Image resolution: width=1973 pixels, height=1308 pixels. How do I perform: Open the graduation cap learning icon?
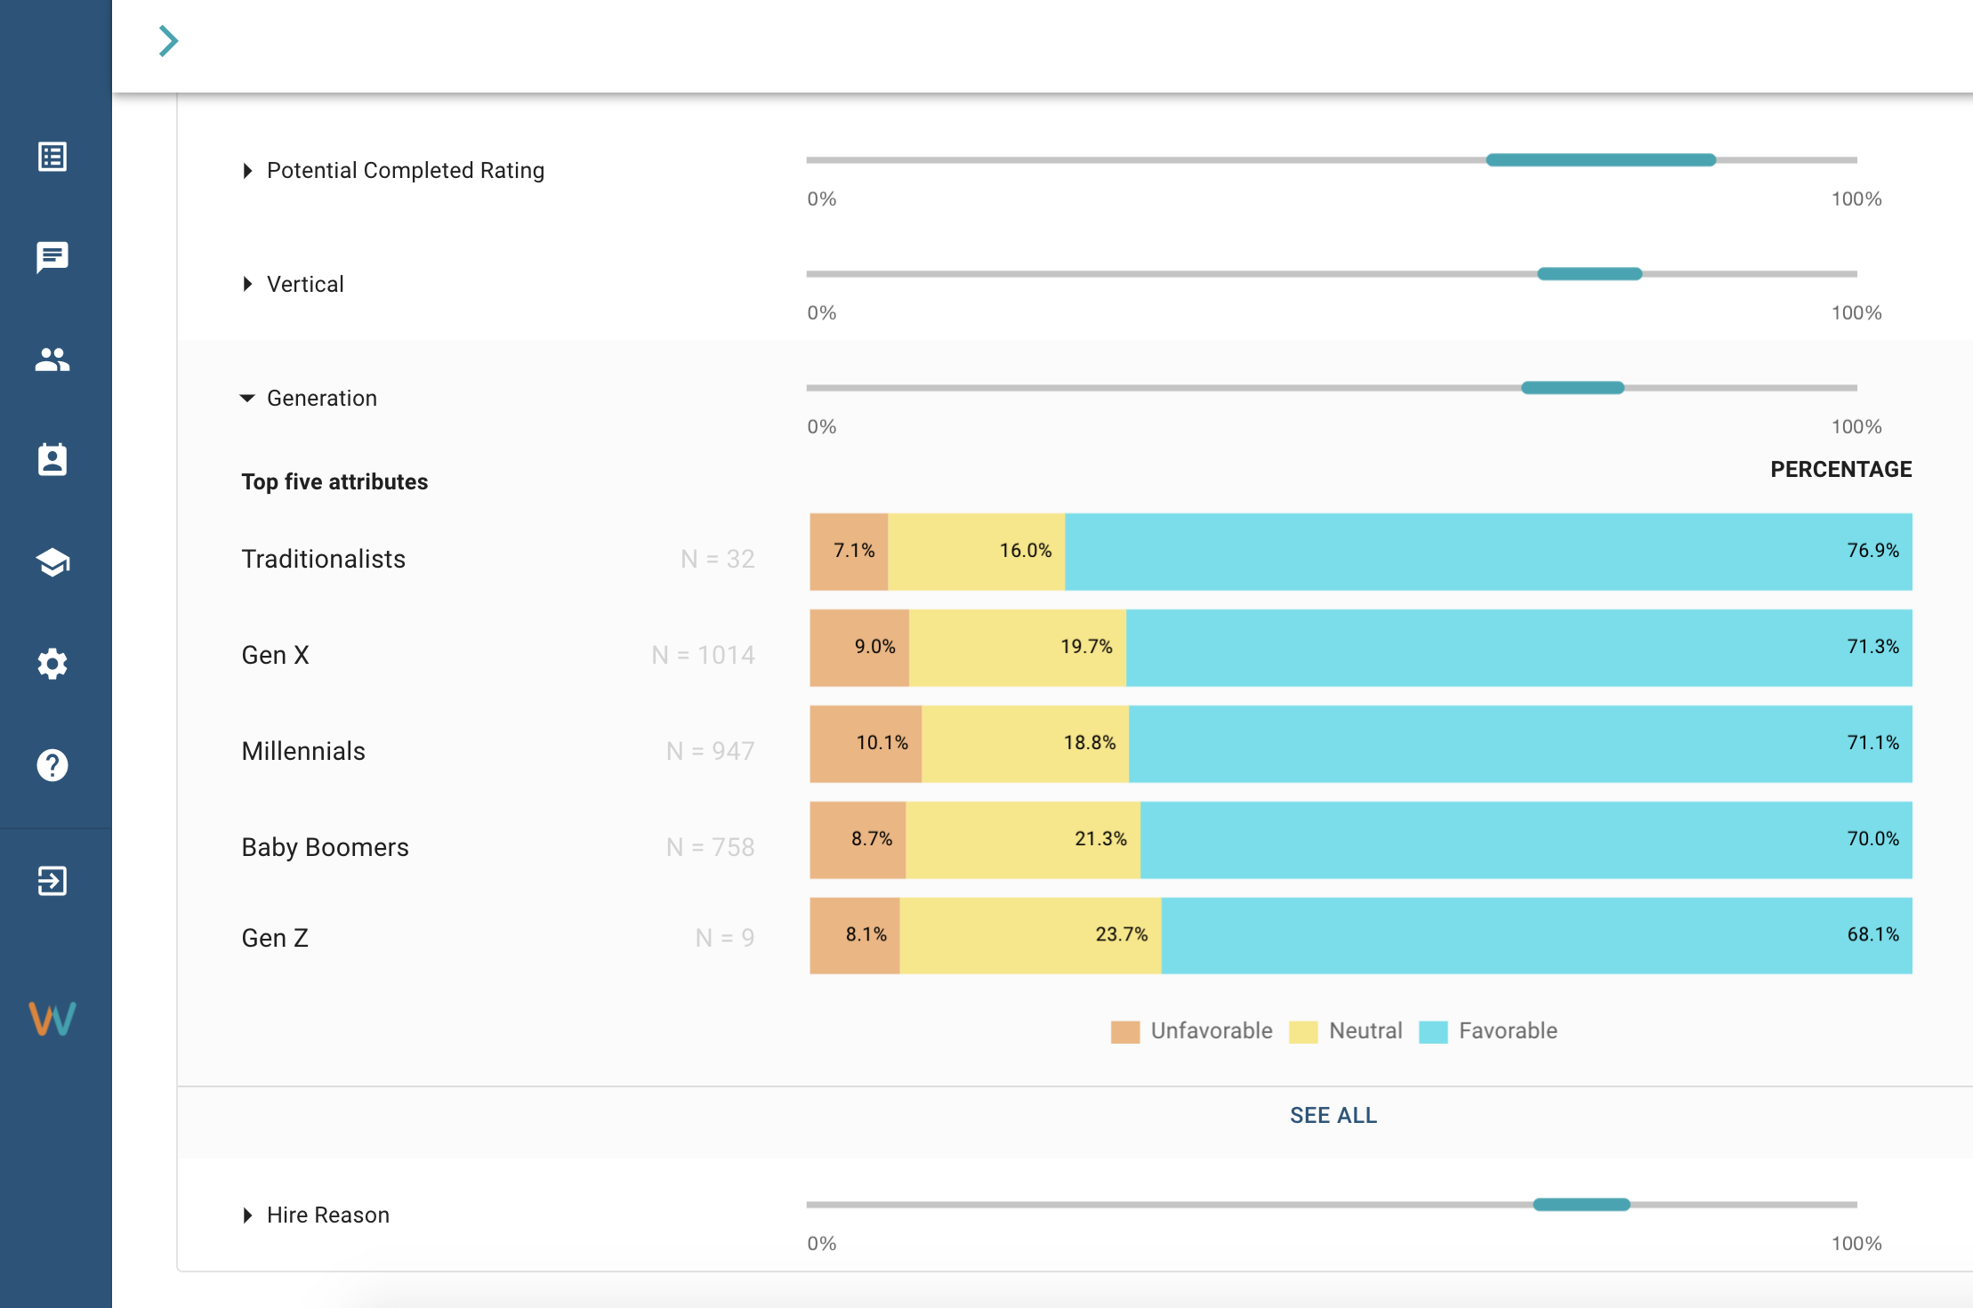[x=52, y=561]
